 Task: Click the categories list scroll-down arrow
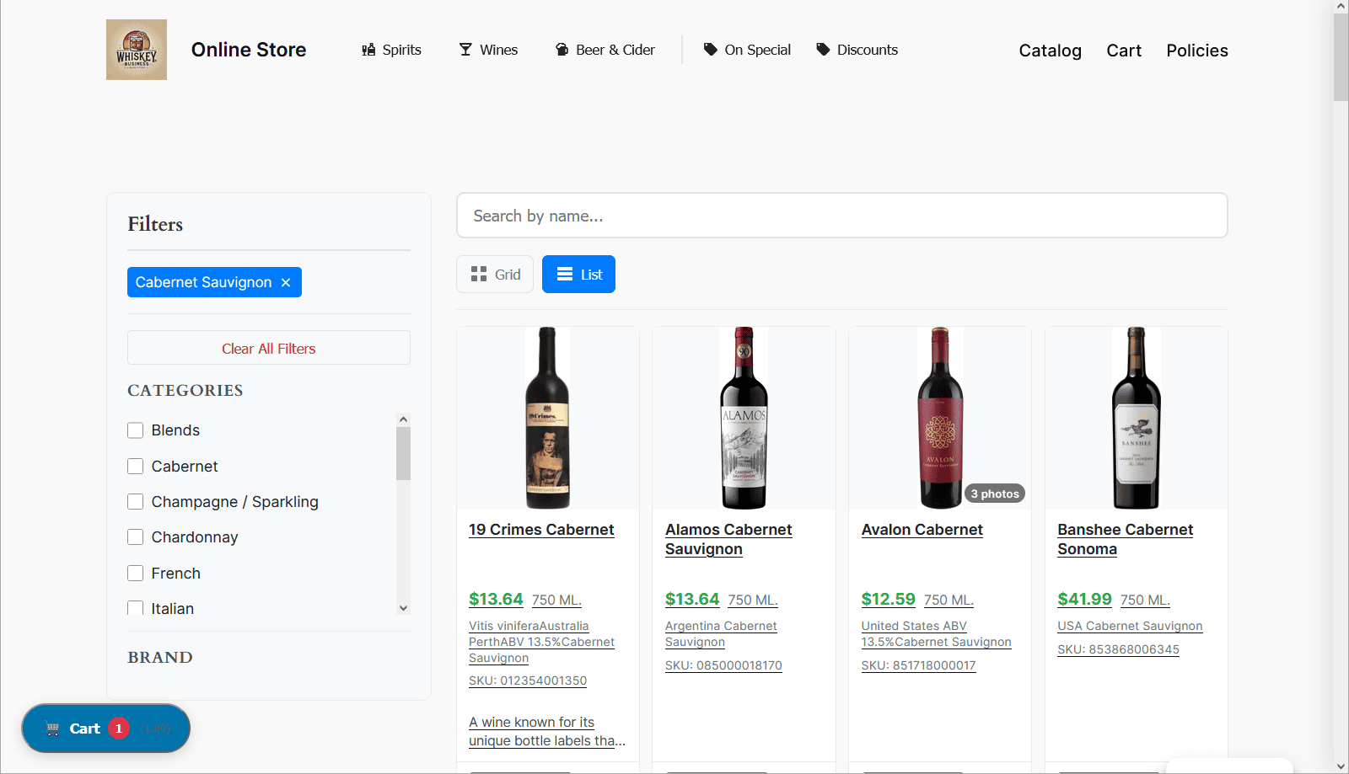403,608
